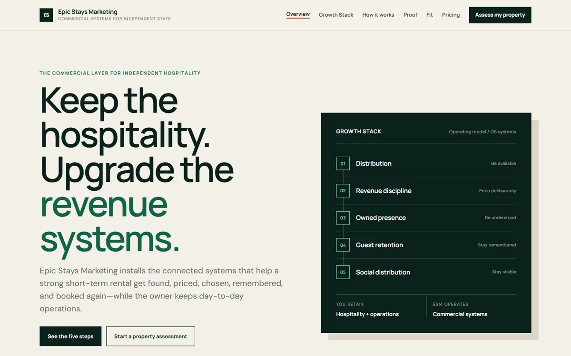The image size is (571, 356).
Task: Click the 'Stay remembered' label
Action: click(x=497, y=245)
